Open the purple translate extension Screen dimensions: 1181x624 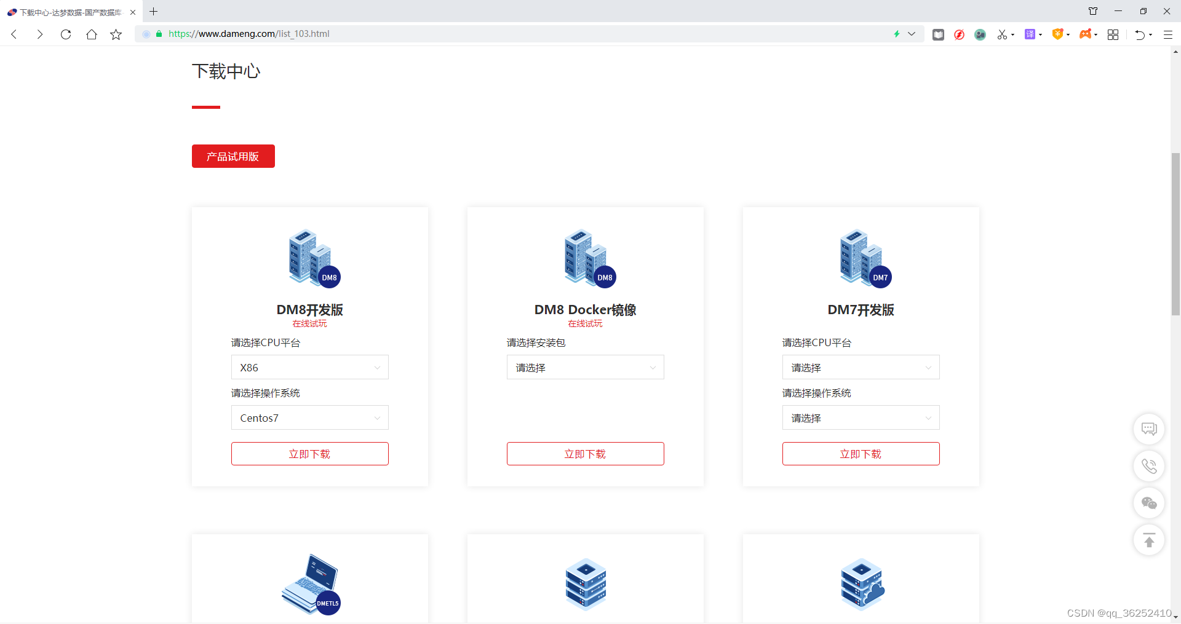[1030, 34]
